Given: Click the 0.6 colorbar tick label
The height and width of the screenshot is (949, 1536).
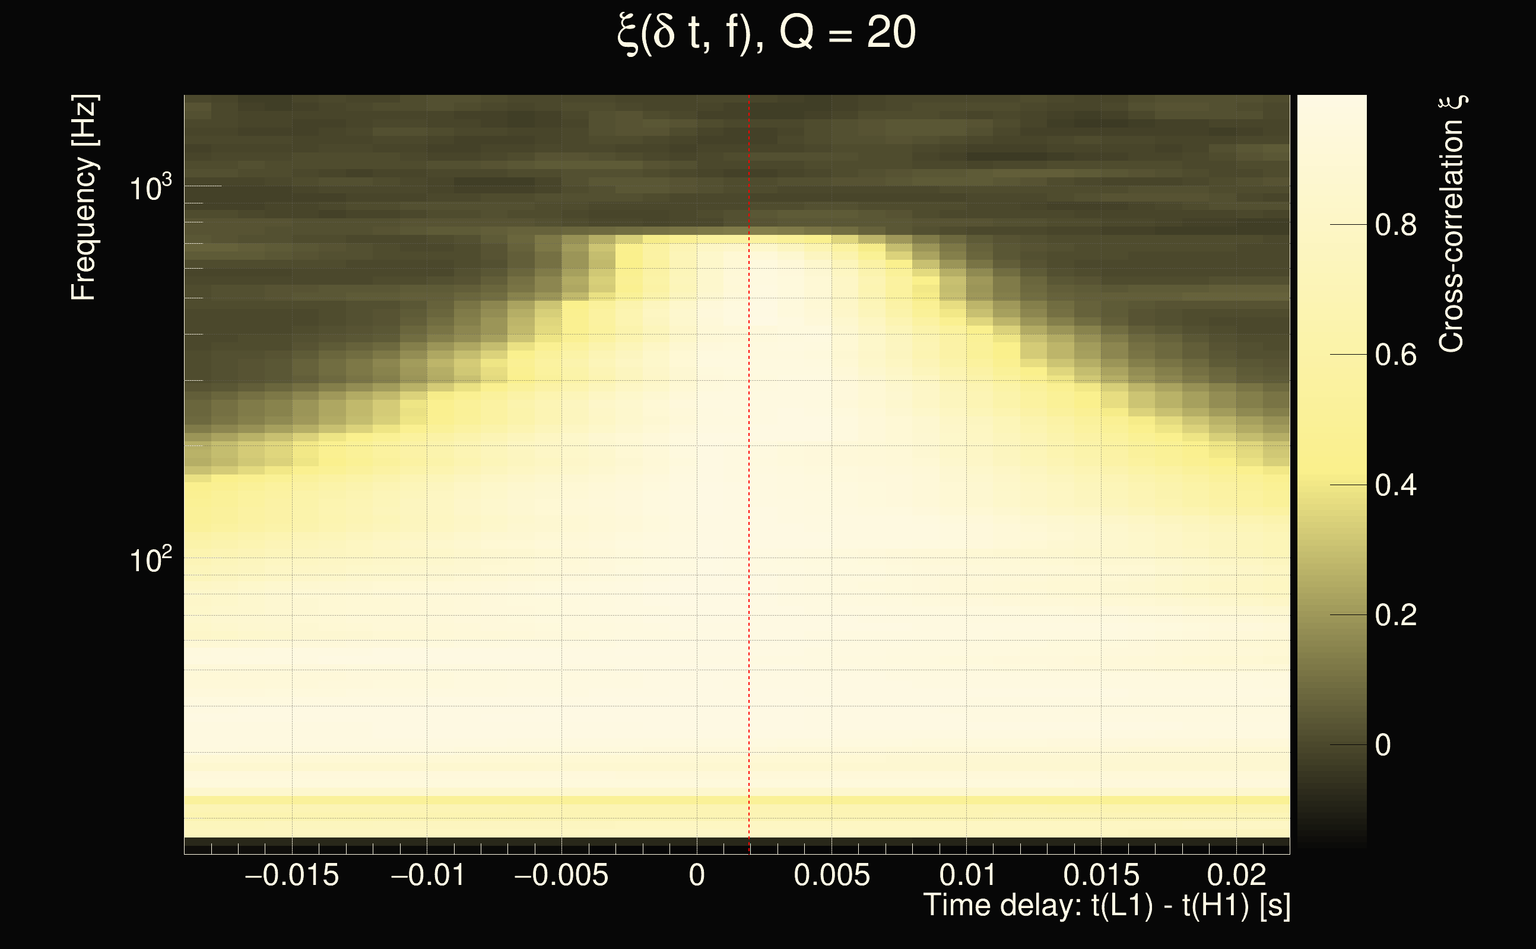Looking at the screenshot, I should tap(1395, 355).
